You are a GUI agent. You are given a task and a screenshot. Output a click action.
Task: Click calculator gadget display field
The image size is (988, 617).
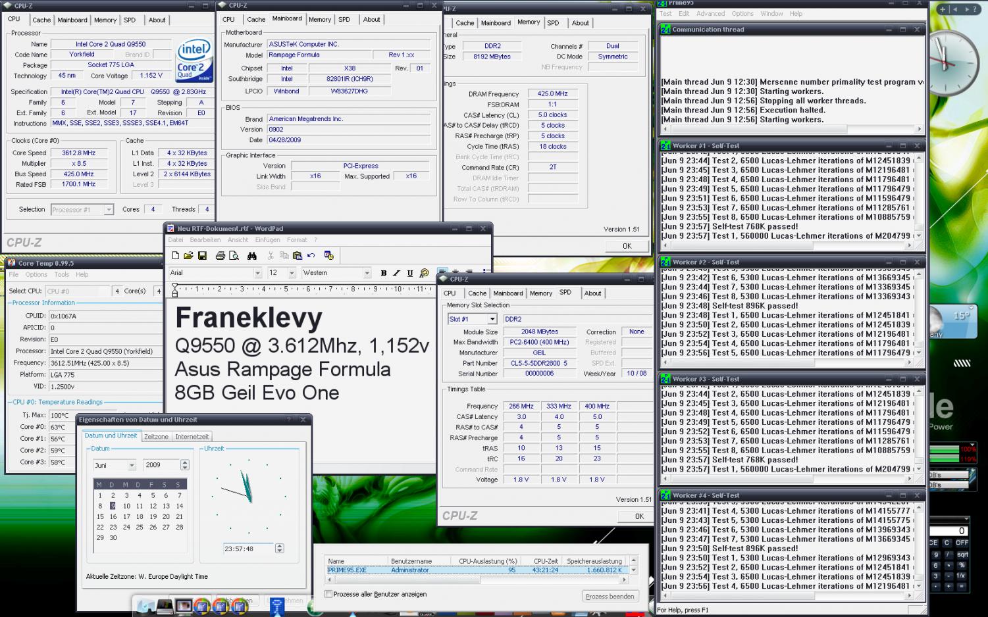(x=950, y=530)
